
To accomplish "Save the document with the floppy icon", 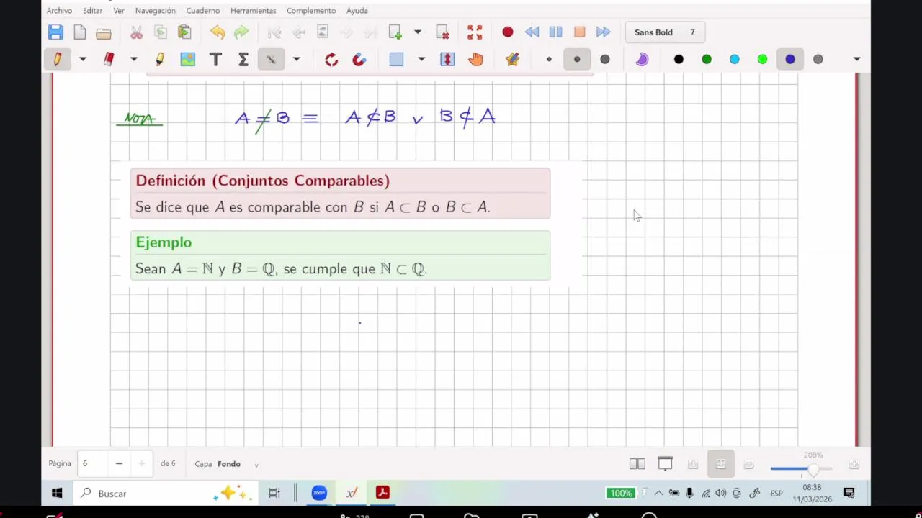I will 55,32.
